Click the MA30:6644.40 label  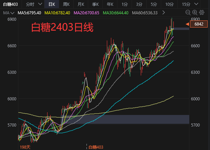(x=116, y=13)
